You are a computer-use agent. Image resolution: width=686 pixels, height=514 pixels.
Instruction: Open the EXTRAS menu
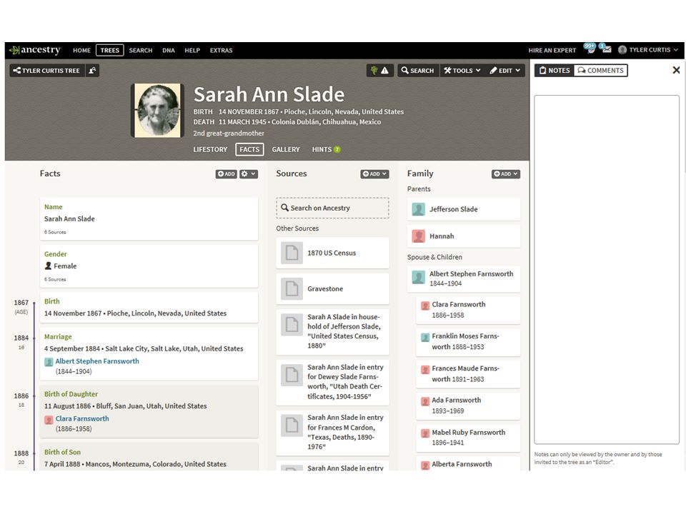pos(221,50)
